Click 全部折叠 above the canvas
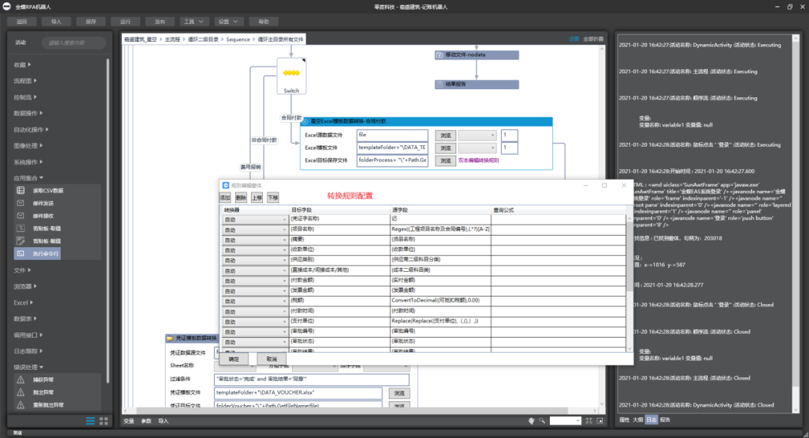Image resolution: width=809 pixels, height=438 pixels. pos(593,39)
